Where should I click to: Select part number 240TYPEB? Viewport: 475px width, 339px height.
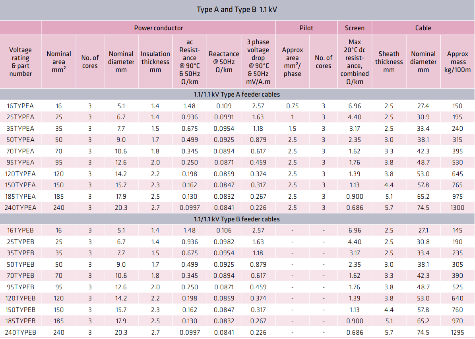coord(20,333)
